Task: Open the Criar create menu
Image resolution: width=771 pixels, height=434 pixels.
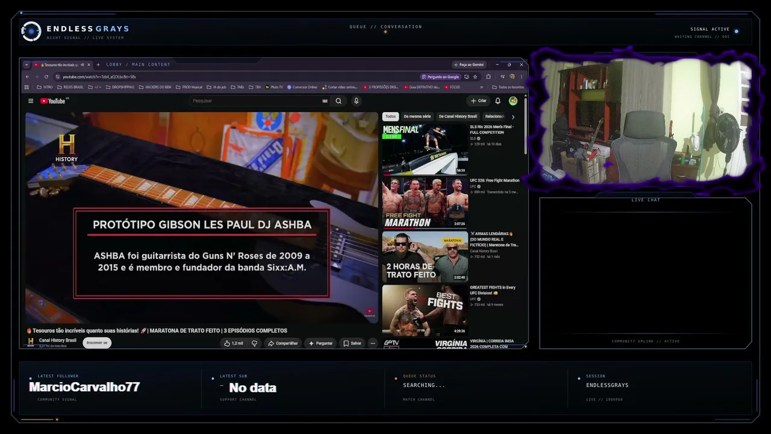Action: coord(479,101)
